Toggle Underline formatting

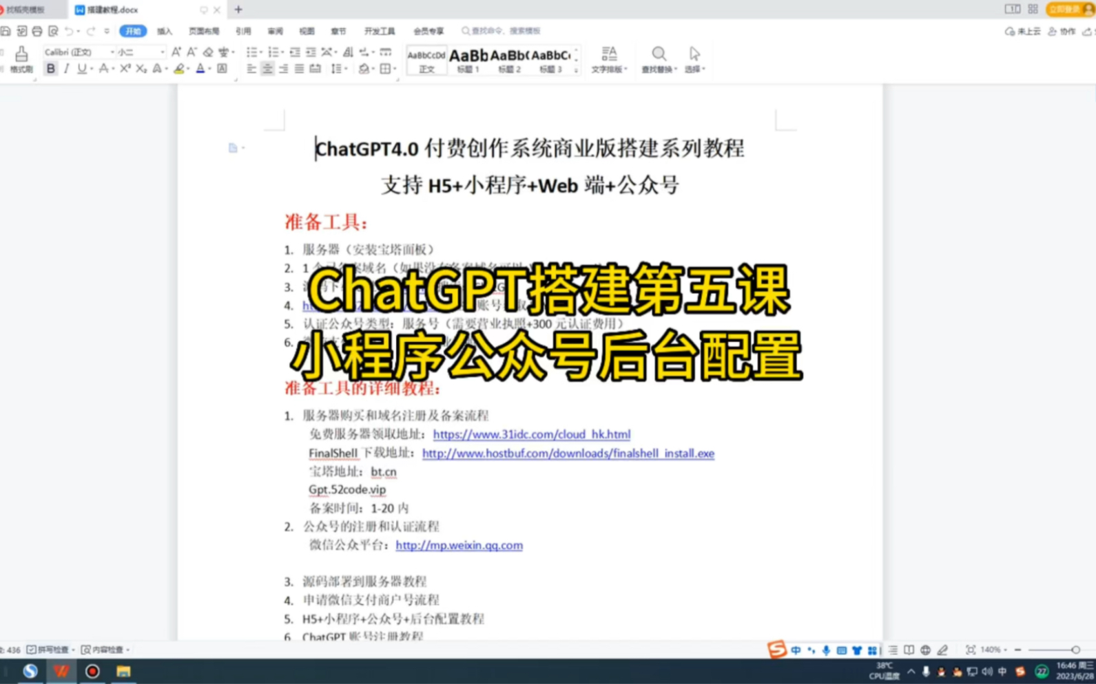tap(82, 69)
